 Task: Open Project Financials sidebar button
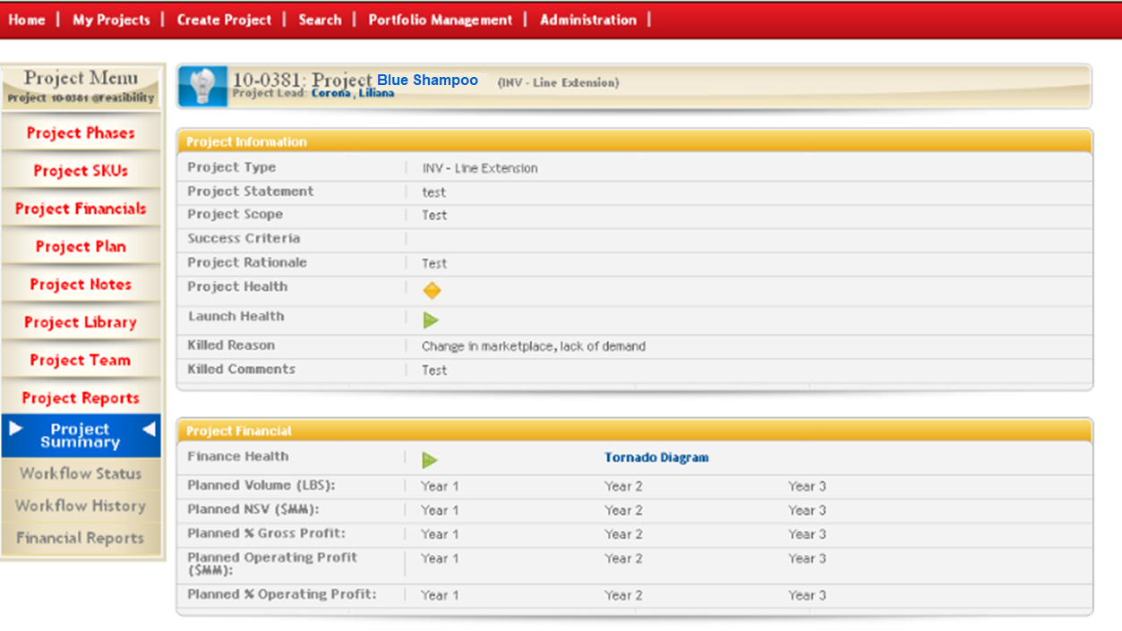click(x=81, y=209)
